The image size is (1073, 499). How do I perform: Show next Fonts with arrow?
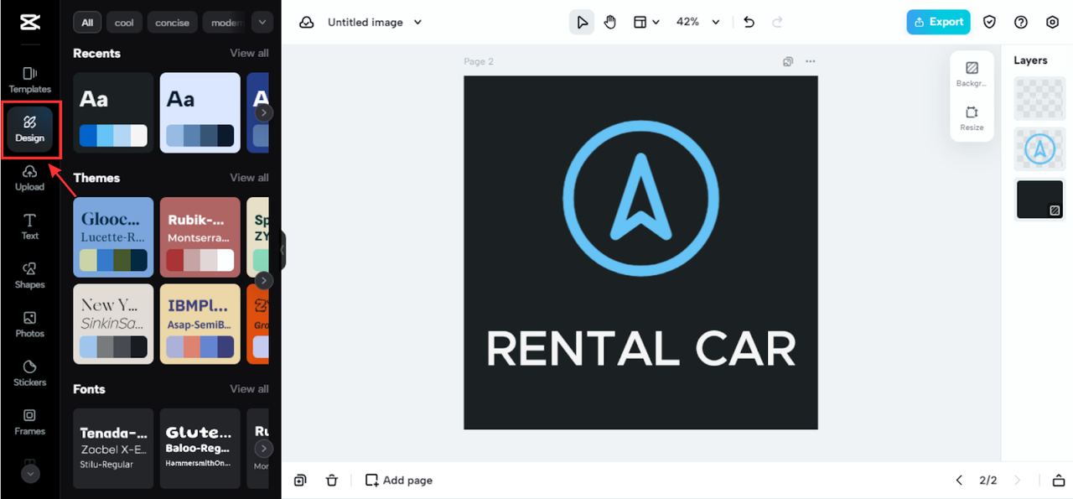click(263, 449)
